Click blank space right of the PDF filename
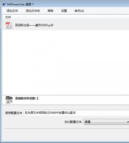 click(91, 25)
